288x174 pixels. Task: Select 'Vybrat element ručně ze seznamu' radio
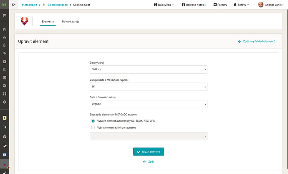pyautogui.click(x=93, y=128)
